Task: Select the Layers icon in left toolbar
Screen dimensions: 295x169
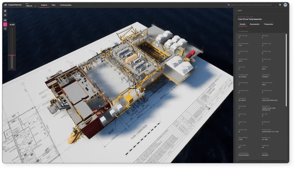Action: (x=5, y=11)
